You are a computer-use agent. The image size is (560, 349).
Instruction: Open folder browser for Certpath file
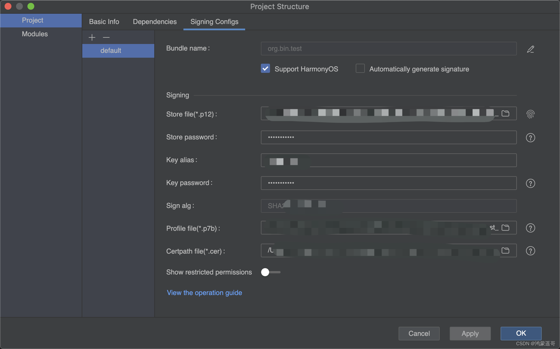(x=505, y=250)
